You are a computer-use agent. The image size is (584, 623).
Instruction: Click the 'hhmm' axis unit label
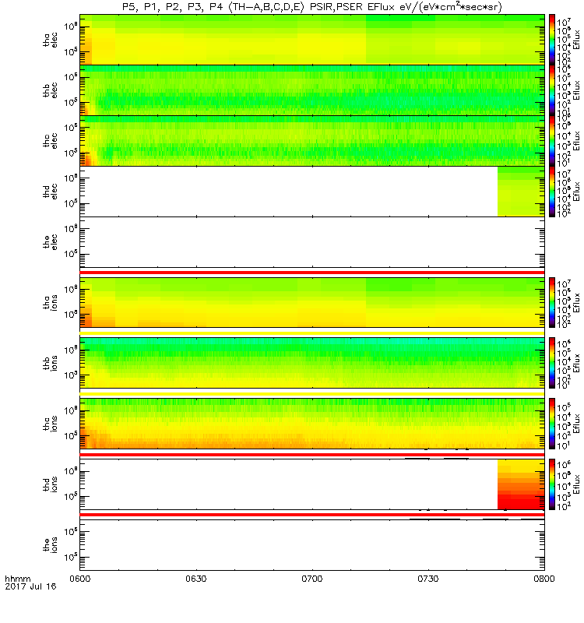point(17,579)
